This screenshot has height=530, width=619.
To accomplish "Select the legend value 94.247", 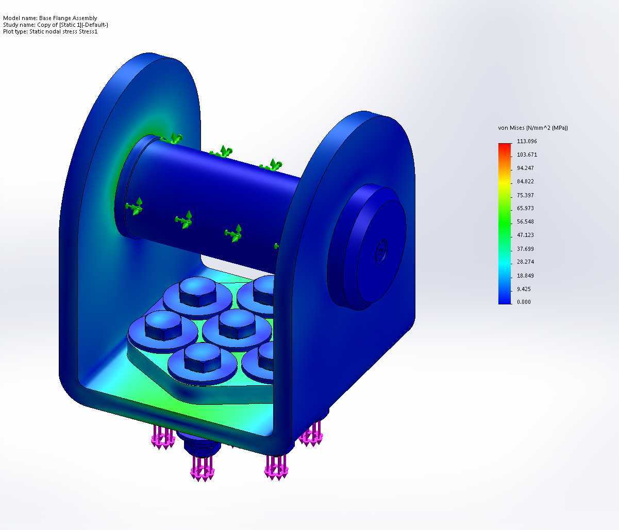I will pyautogui.click(x=526, y=168).
